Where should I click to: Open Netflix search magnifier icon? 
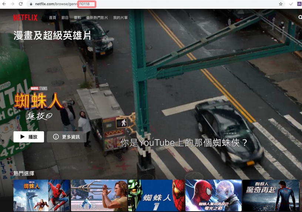[300, 17]
